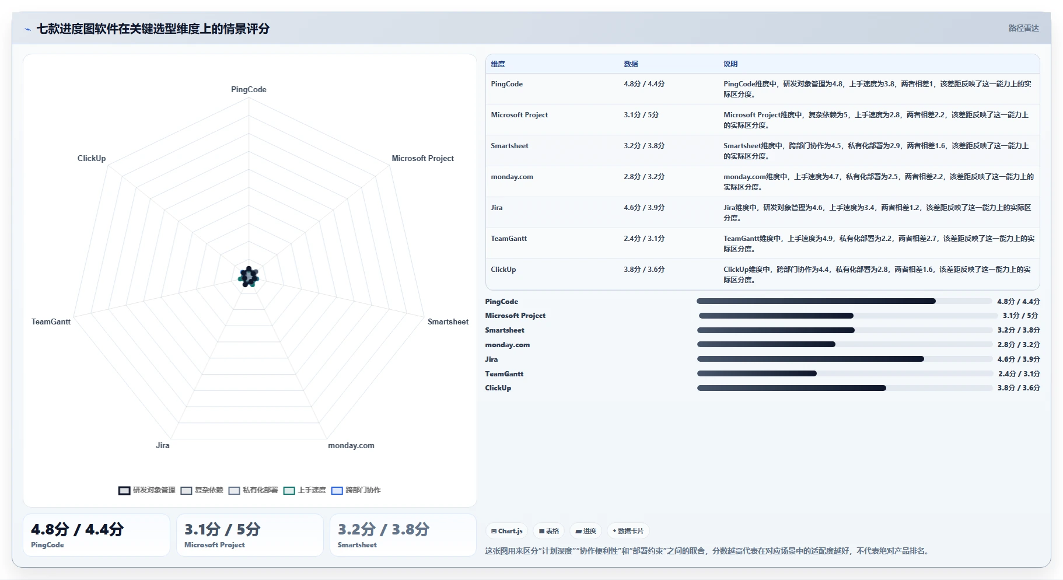The height and width of the screenshot is (580, 1063).
Task: Click the radar data cluster at chart center
Action: click(x=249, y=277)
